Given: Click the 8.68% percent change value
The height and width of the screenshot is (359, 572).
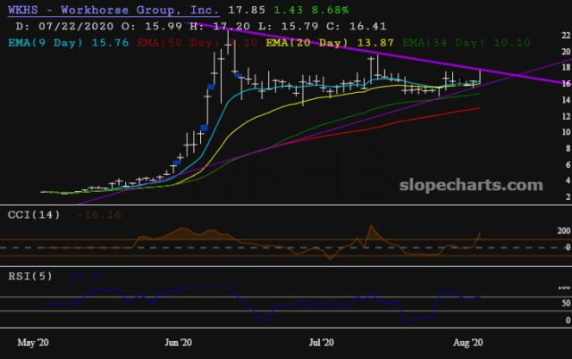Looking at the screenshot, I should point(330,10).
